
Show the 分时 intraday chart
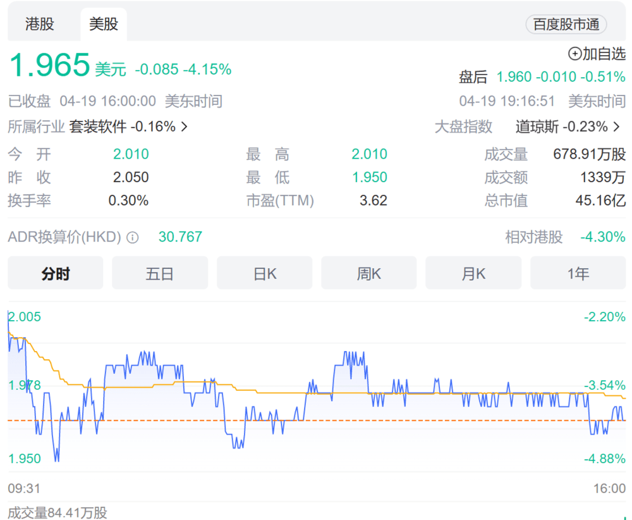point(56,273)
